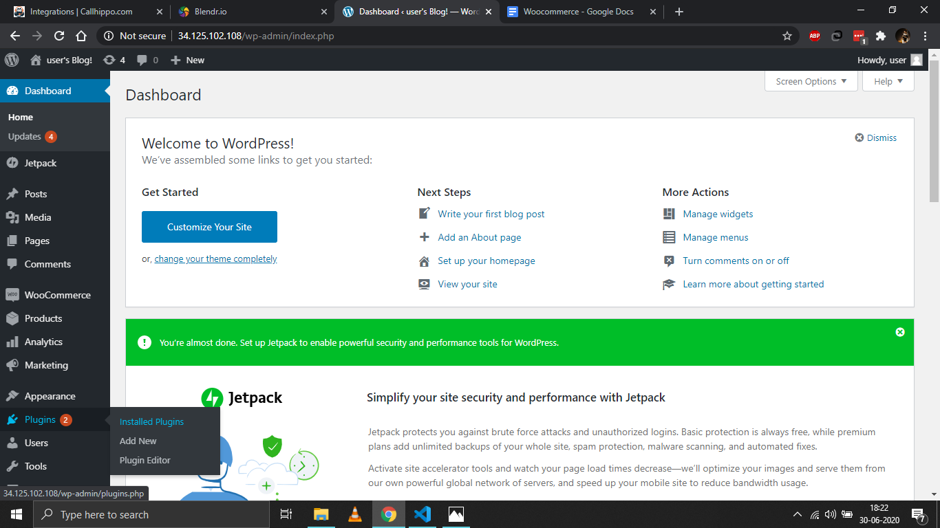Click the Windows Start button
Viewport: 940px width, 528px height.
[x=17, y=514]
